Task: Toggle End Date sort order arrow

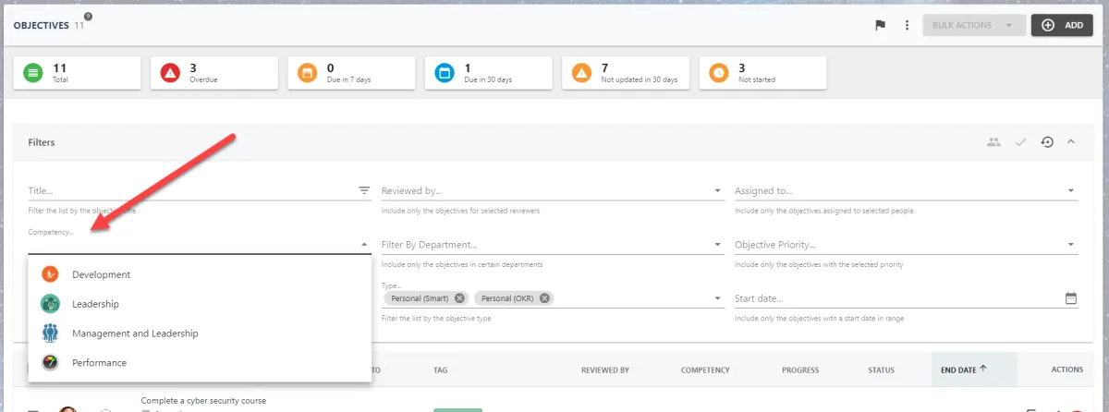Action: pos(983,370)
